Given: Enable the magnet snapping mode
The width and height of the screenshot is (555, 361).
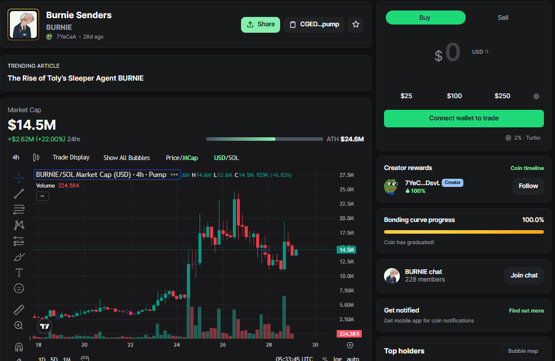Looking at the screenshot, I should click(18, 346).
